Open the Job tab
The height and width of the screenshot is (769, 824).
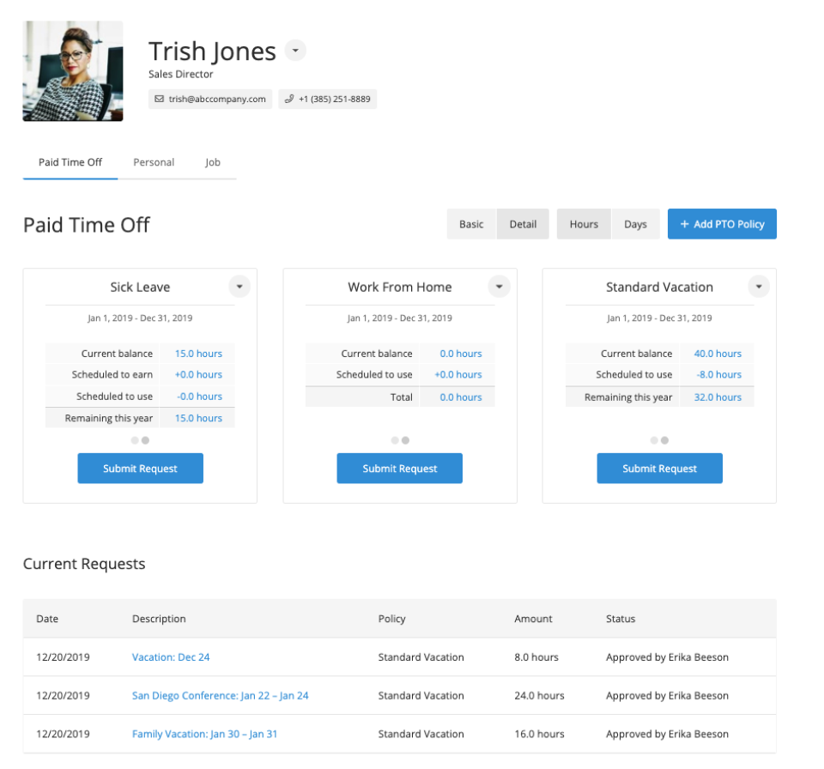(213, 162)
